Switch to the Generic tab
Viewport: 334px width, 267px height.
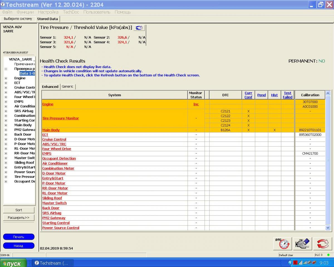click(68, 86)
